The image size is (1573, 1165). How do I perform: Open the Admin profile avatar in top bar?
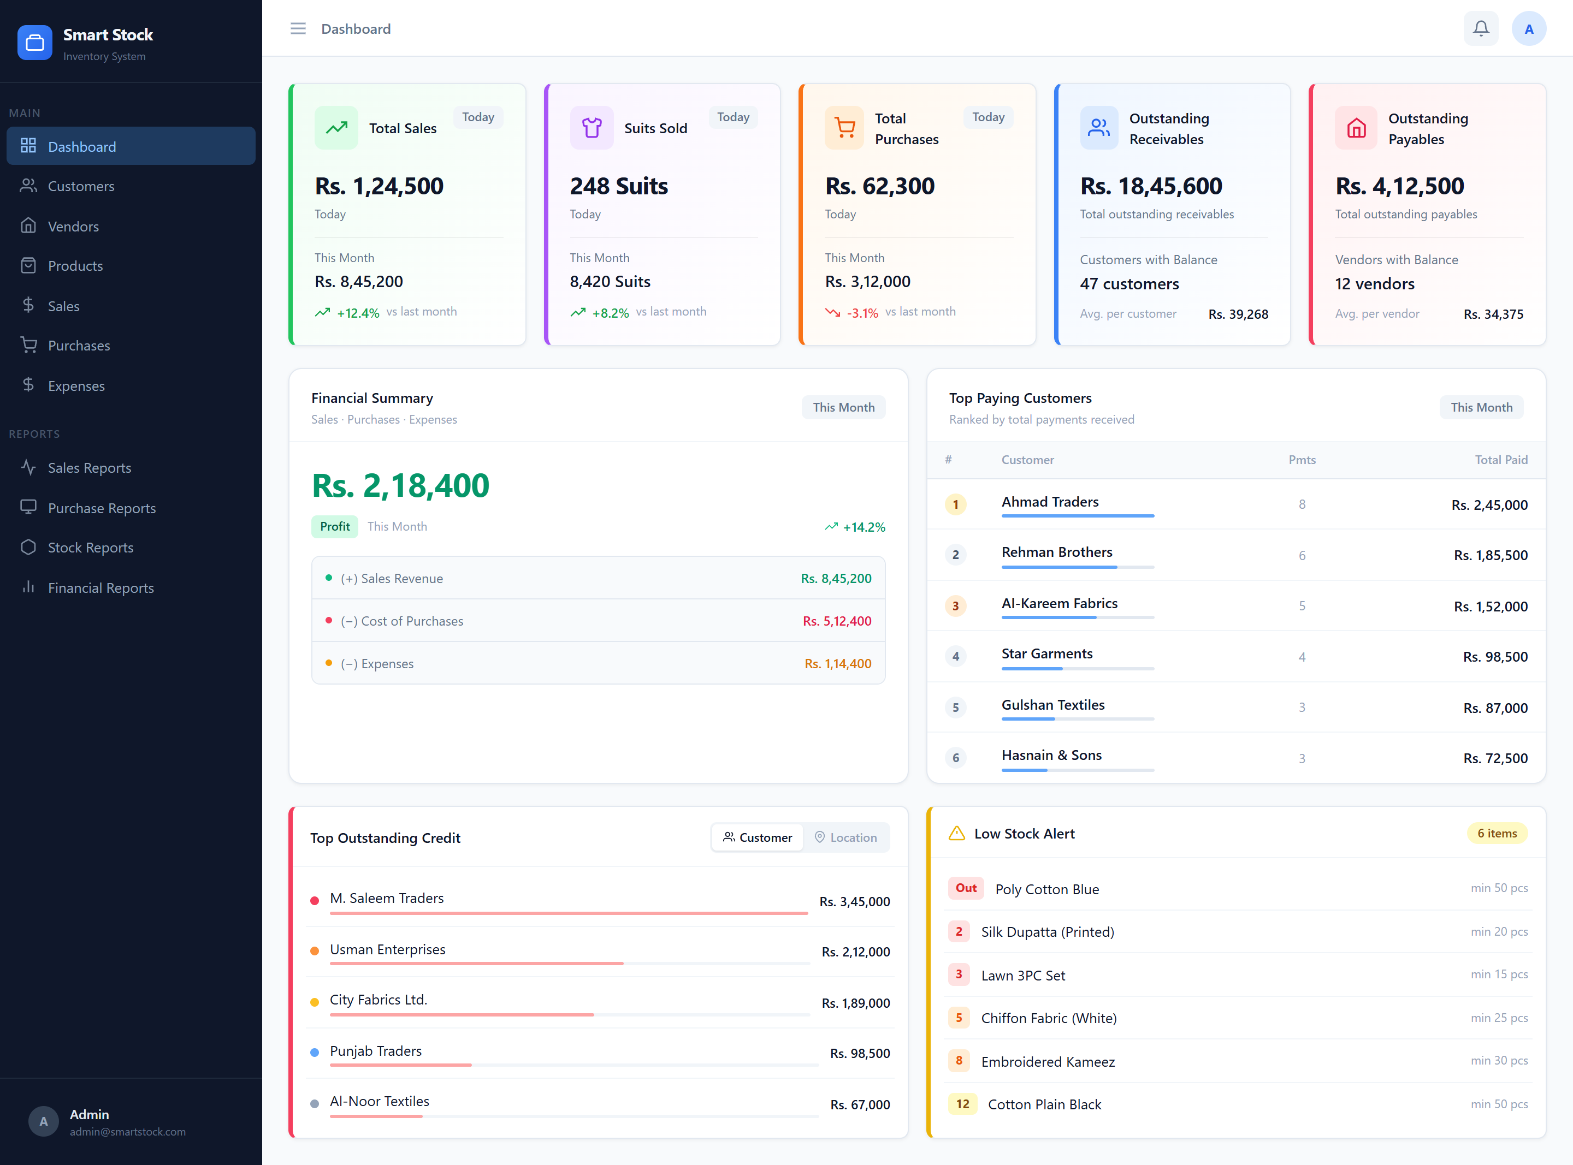pyautogui.click(x=1529, y=28)
